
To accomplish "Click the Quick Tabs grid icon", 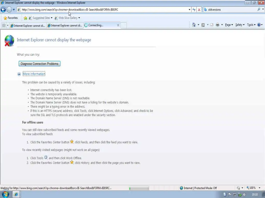I will (4, 26).
